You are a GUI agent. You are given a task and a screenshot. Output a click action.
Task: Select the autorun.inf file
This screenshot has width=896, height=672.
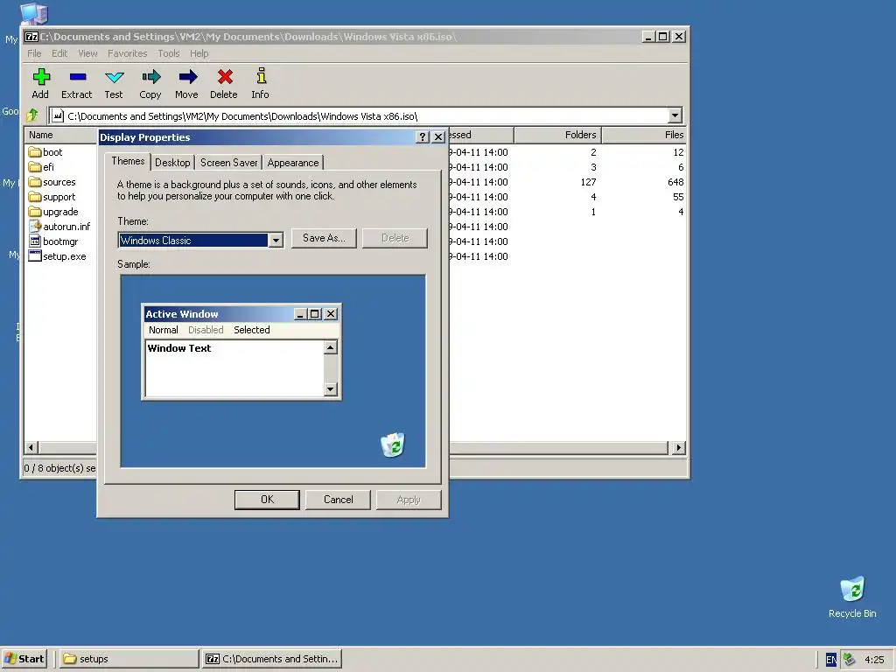(59, 227)
